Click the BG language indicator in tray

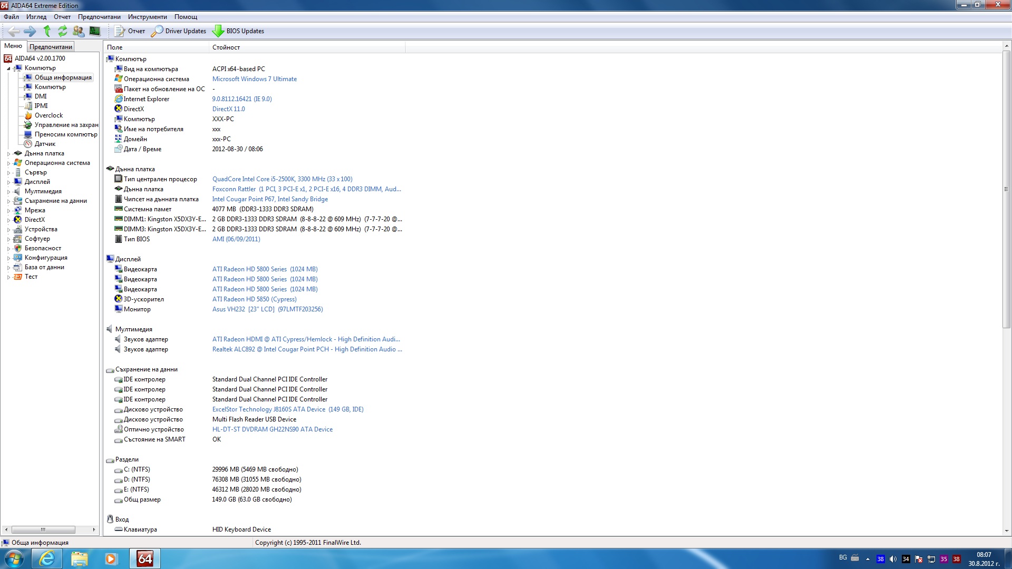(x=843, y=557)
